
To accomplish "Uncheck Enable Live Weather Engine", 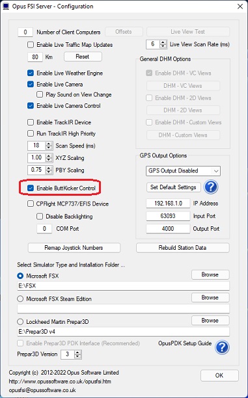I will pos(31,73).
